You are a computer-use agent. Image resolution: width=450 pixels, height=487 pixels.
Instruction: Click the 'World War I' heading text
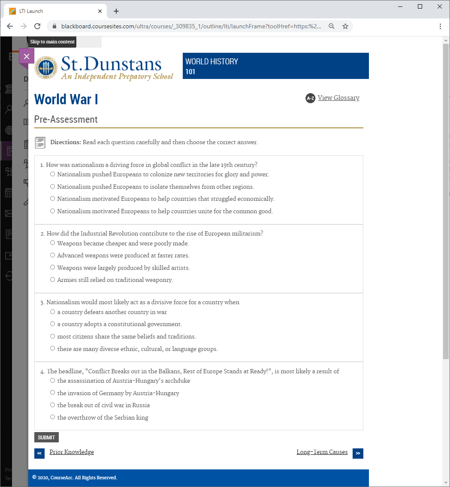tap(66, 100)
